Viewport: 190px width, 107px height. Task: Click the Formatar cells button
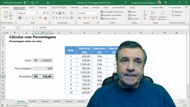coord(134,18)
